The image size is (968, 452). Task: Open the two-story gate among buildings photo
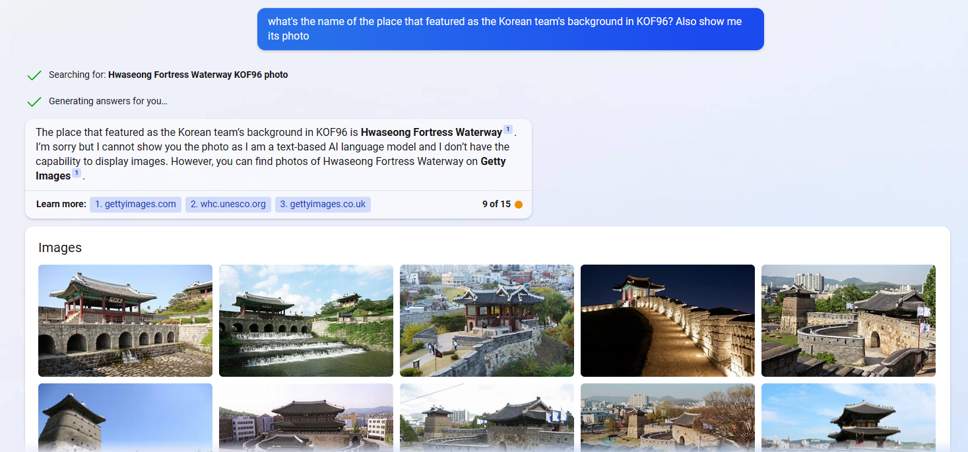click(306, 418)
